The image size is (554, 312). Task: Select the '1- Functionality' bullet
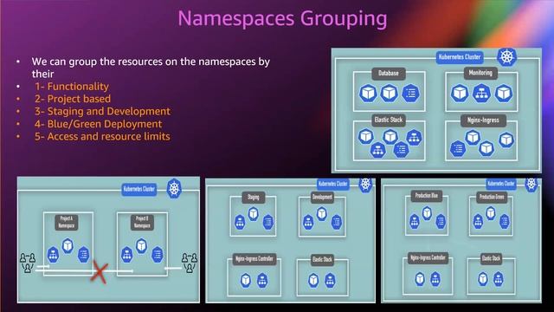pos(72,87)
